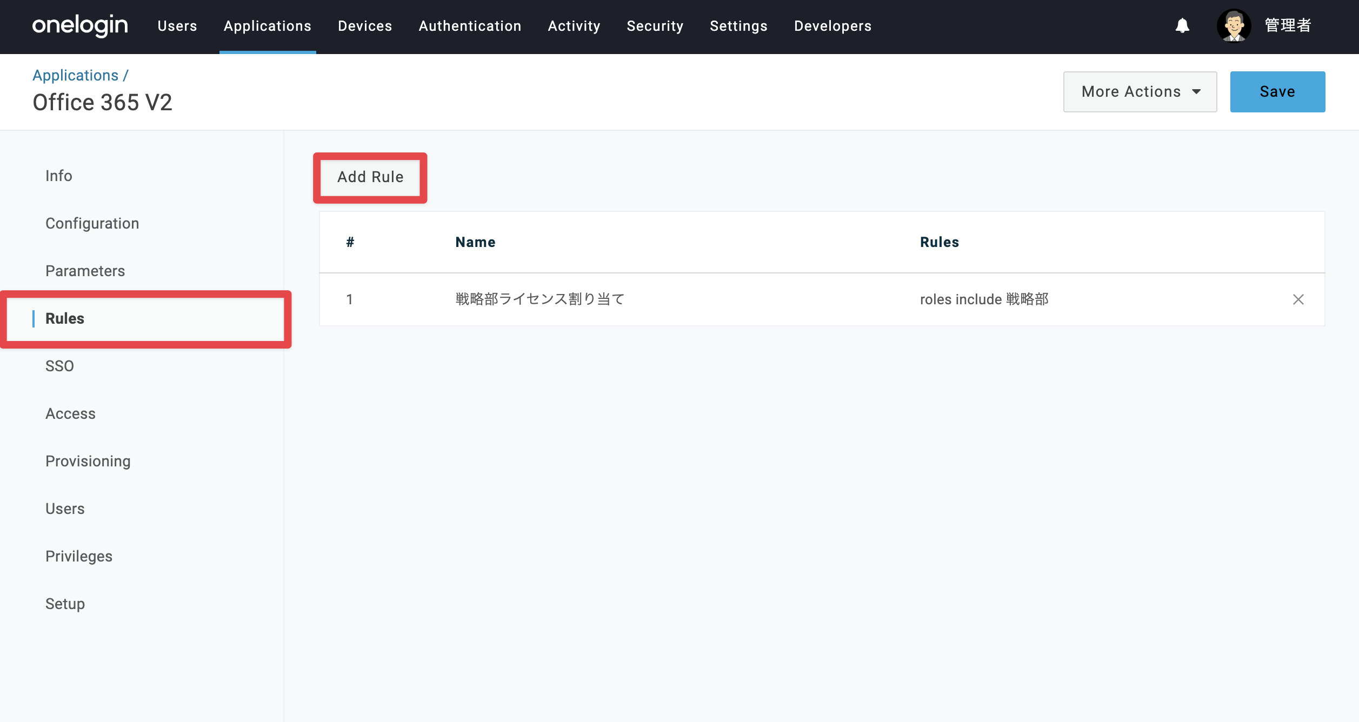Switch to the Setup tab
The image size is (1359, 722).
[x=65, y=604]
